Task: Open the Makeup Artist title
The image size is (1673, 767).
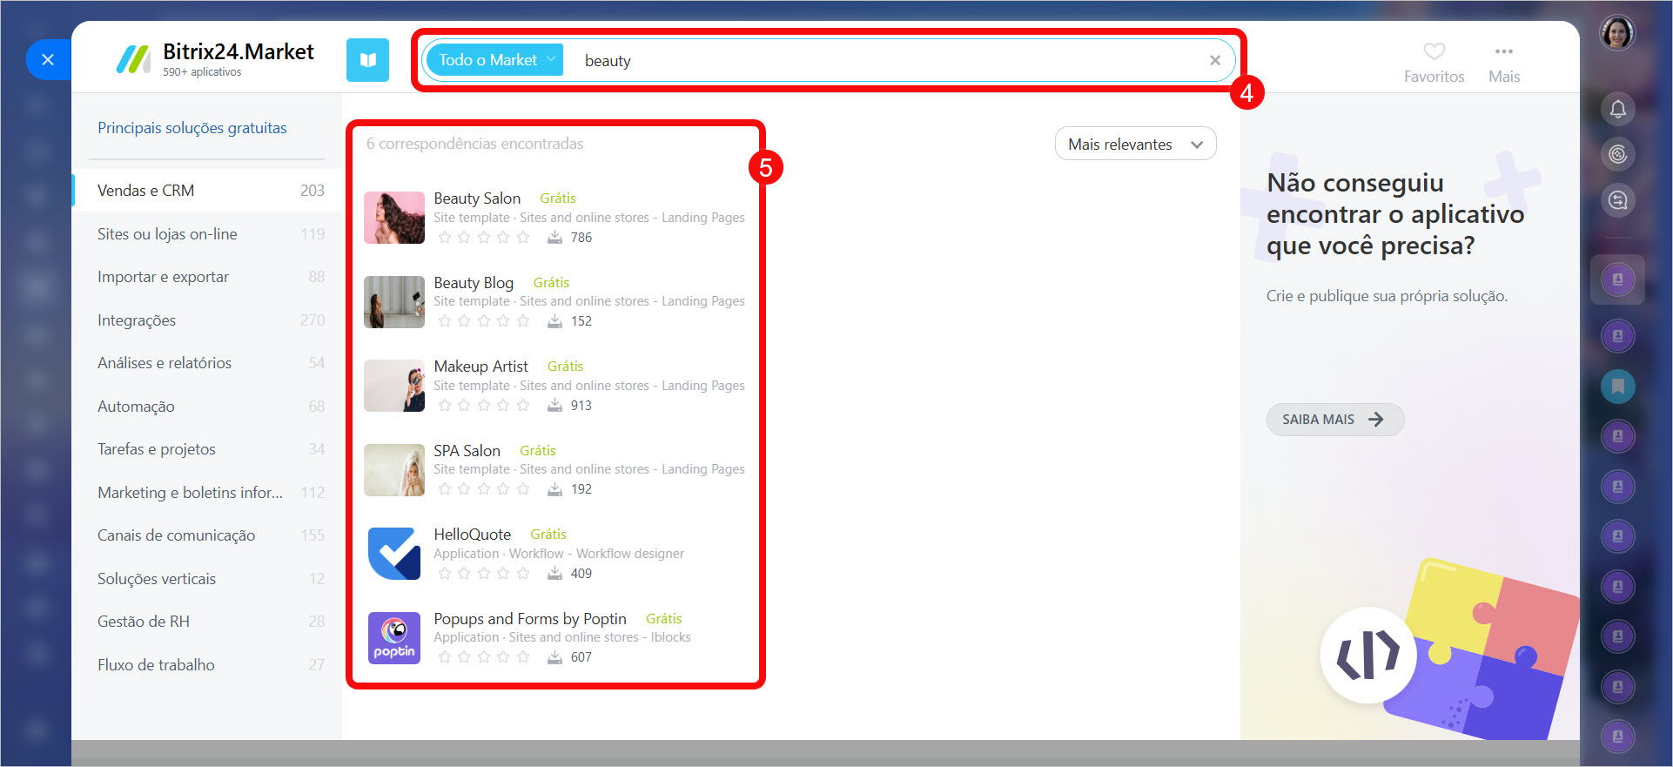Action: click(480, 367)
